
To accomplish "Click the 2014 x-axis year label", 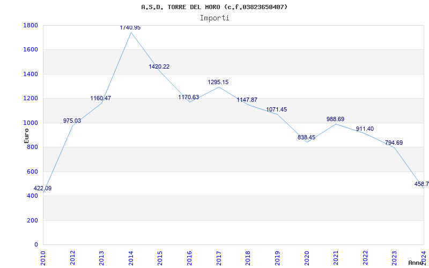I will tap(131, 257).
